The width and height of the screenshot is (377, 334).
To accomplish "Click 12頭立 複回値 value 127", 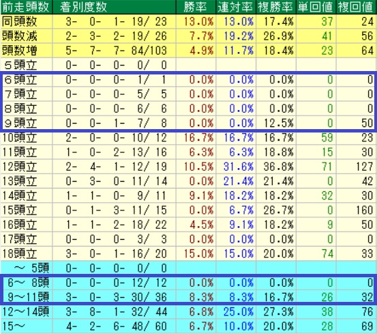I will (364, 167).
